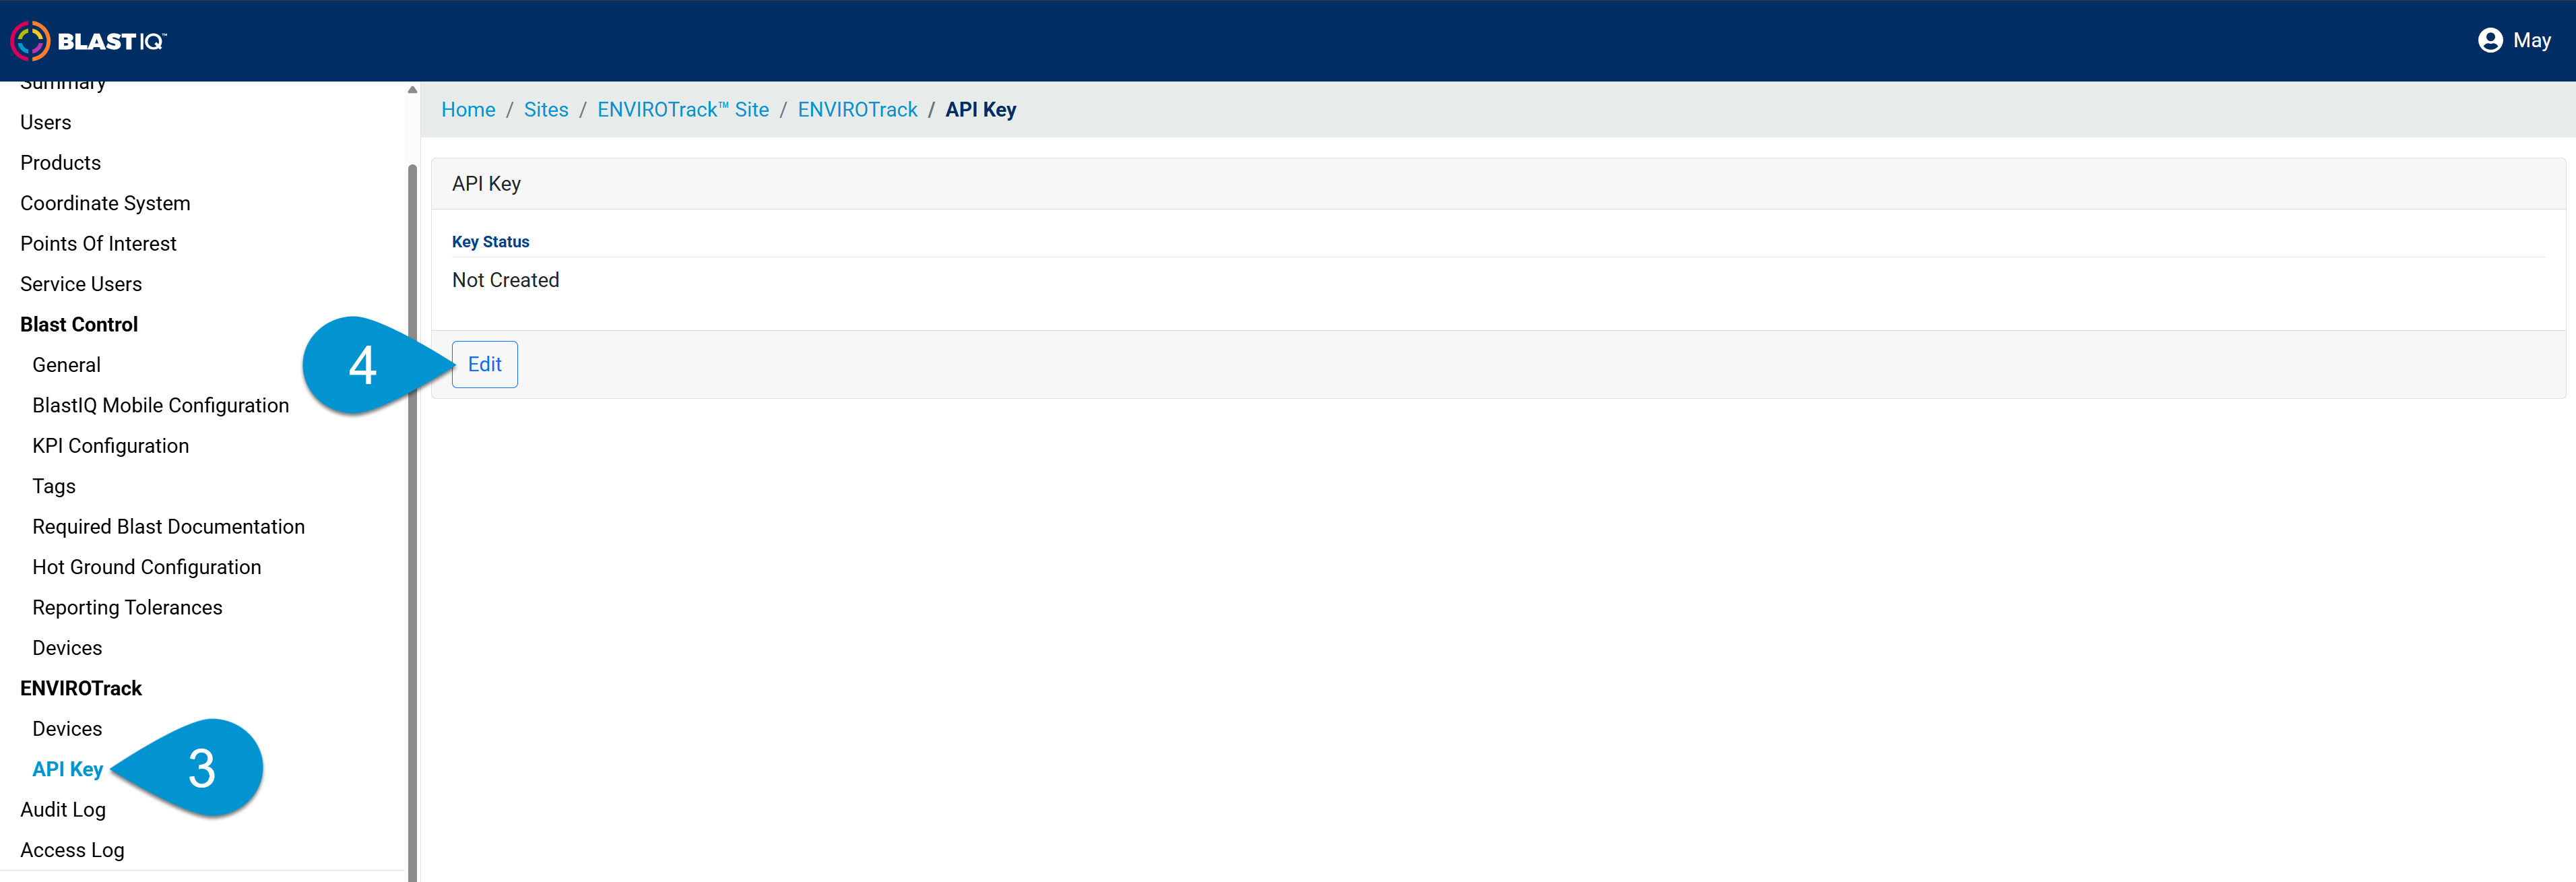Select API Key in the sidebar
This screenshot has width=2576, height=882.
point(68,769)
